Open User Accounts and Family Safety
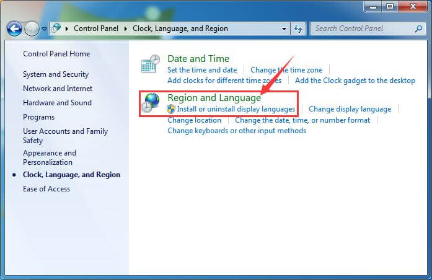432x280 pixels. tap(65, 136)
